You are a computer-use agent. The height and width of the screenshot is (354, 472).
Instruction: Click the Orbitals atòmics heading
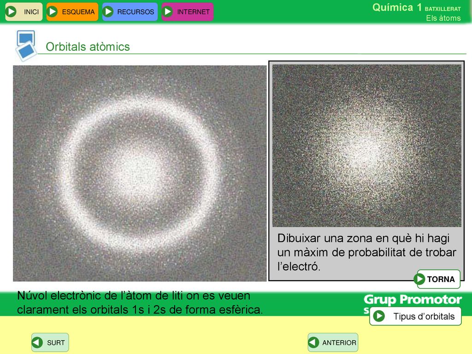pyautogui.click(x=88, y=47)
